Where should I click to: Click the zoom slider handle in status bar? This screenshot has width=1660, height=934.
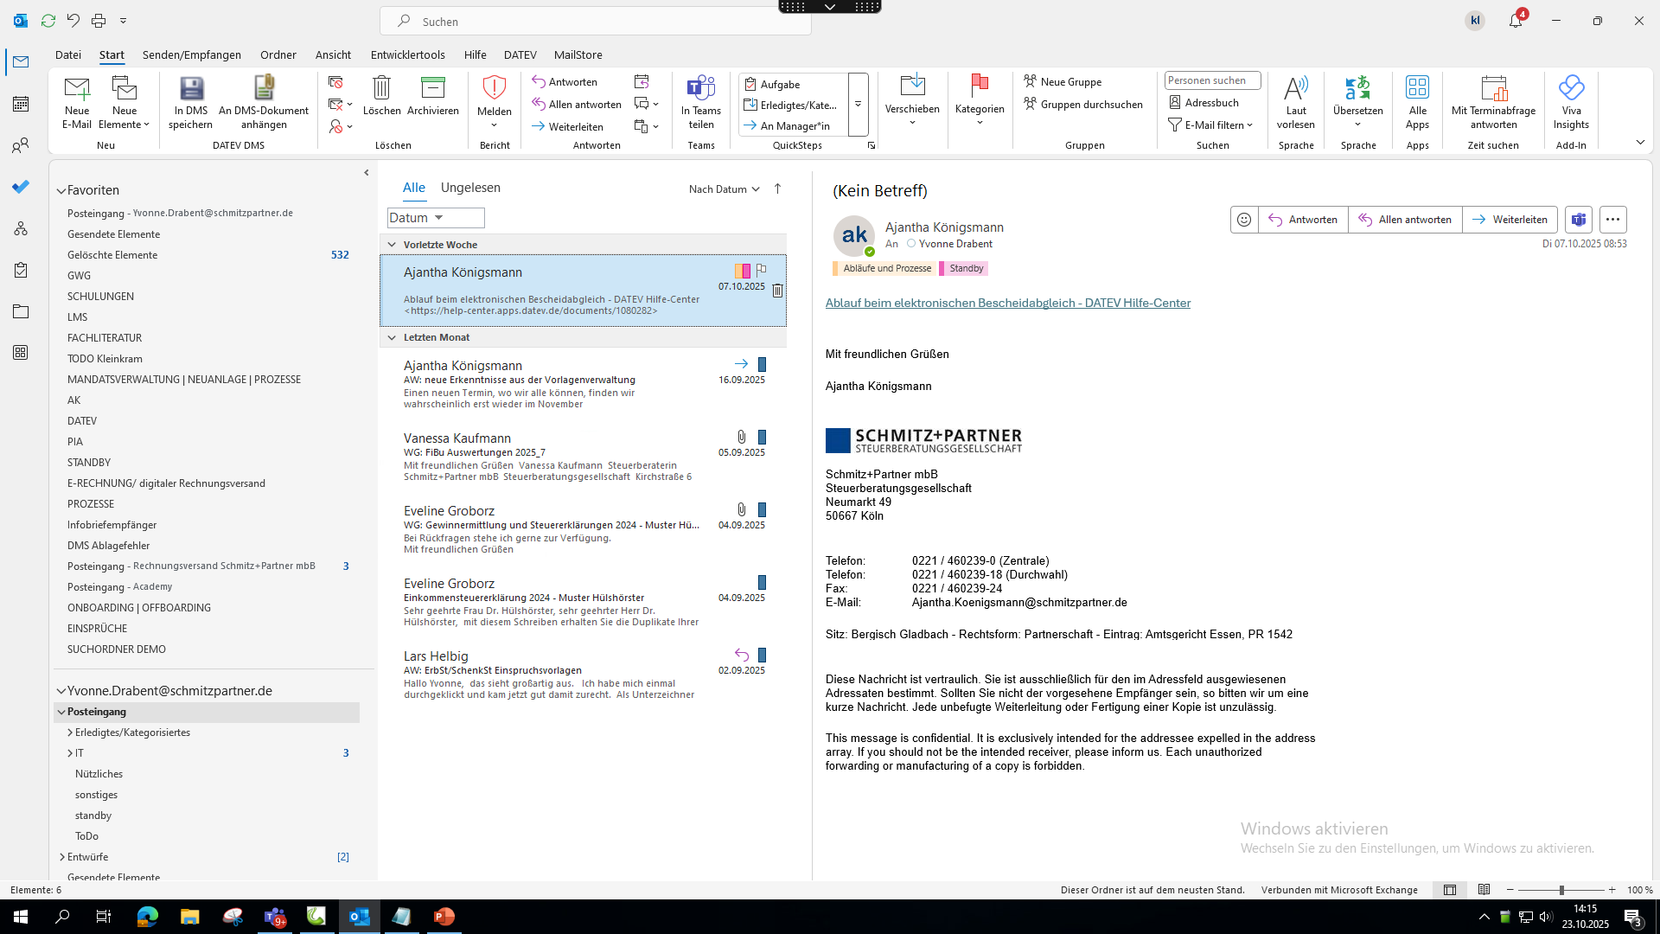pyautogui.click(x=1561, y=890)
